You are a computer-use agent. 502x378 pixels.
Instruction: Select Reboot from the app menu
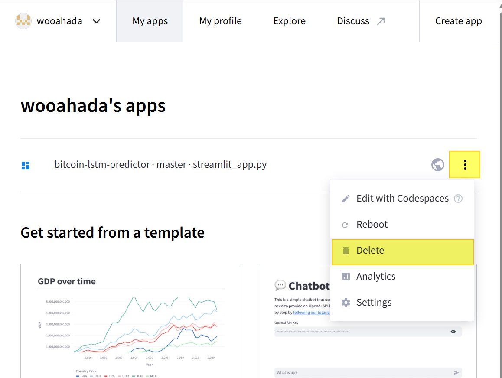(x=402, y=225)
